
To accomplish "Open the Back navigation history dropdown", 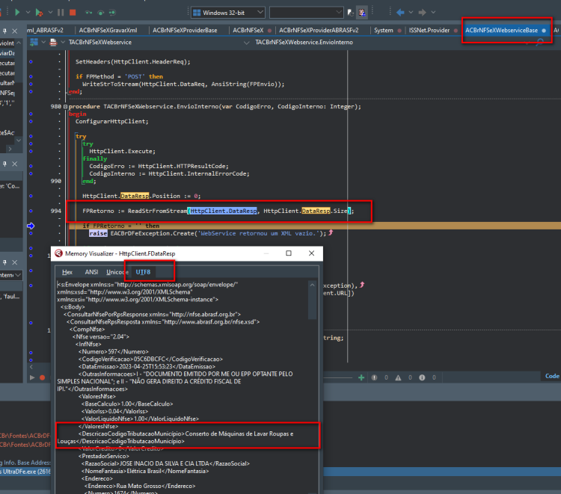I will [x=411, y=13].
